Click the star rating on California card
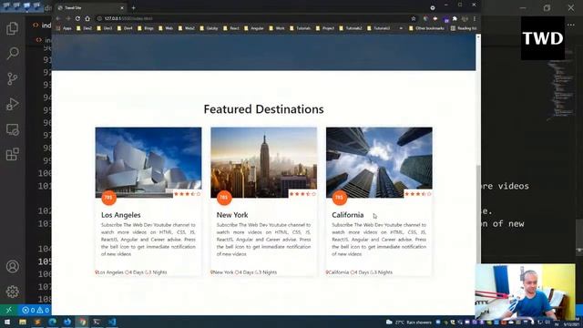The height and width of the screenshot is (328, 583). pyautogui.click(x=418, y=194)
